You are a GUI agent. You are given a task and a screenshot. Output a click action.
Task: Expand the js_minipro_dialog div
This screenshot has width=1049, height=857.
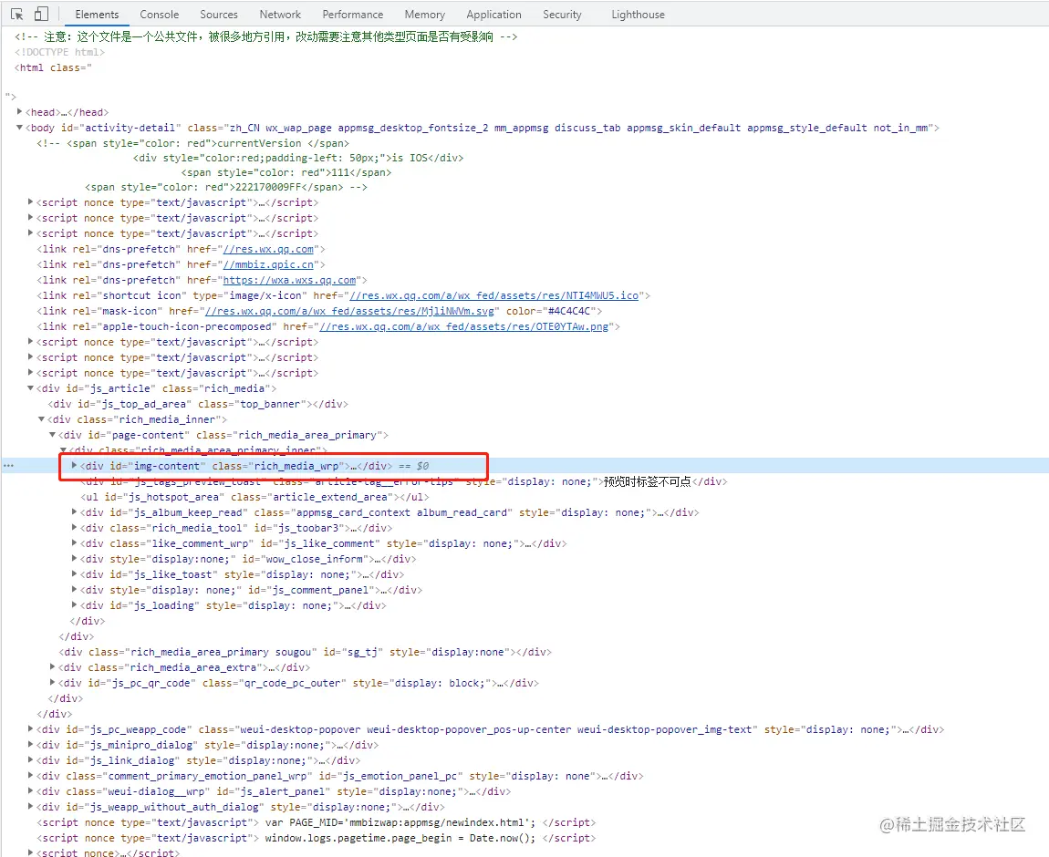[x=30, y=744]
